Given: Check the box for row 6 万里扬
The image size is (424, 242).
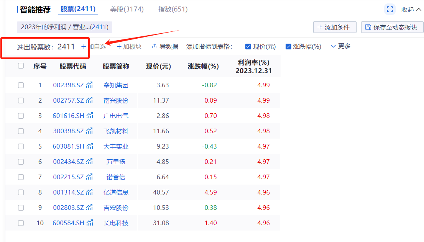Looking at the screenshot, I should click(x=21, y=162).
